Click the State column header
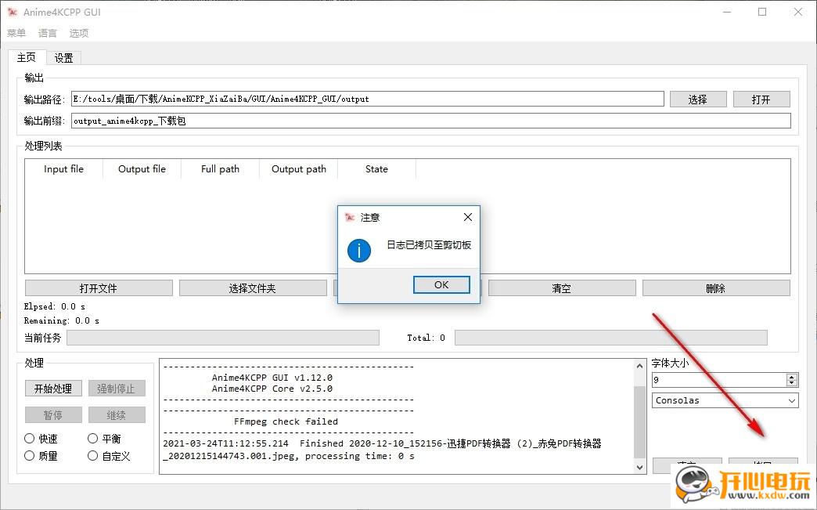Screen dimensions: 817x510 376,169
